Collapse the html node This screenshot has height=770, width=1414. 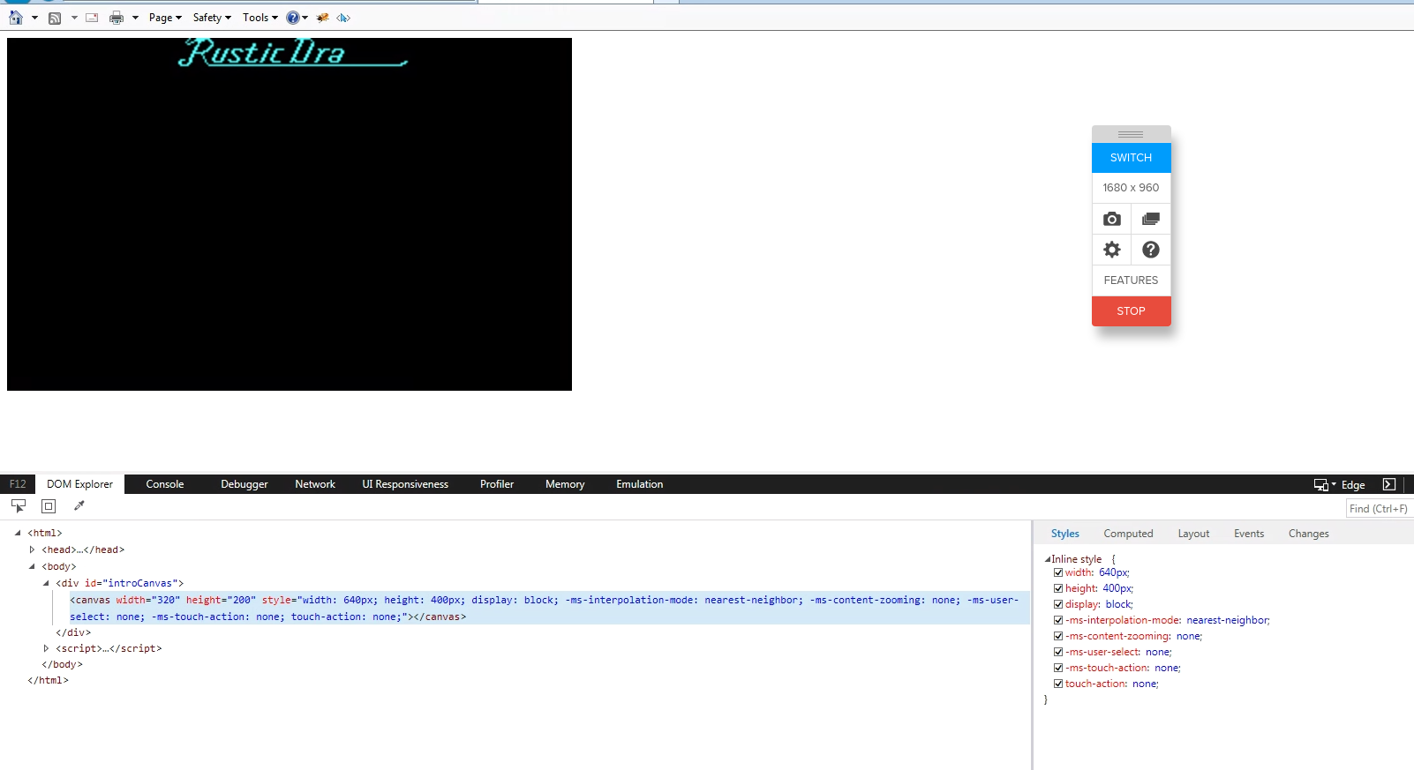18,533
